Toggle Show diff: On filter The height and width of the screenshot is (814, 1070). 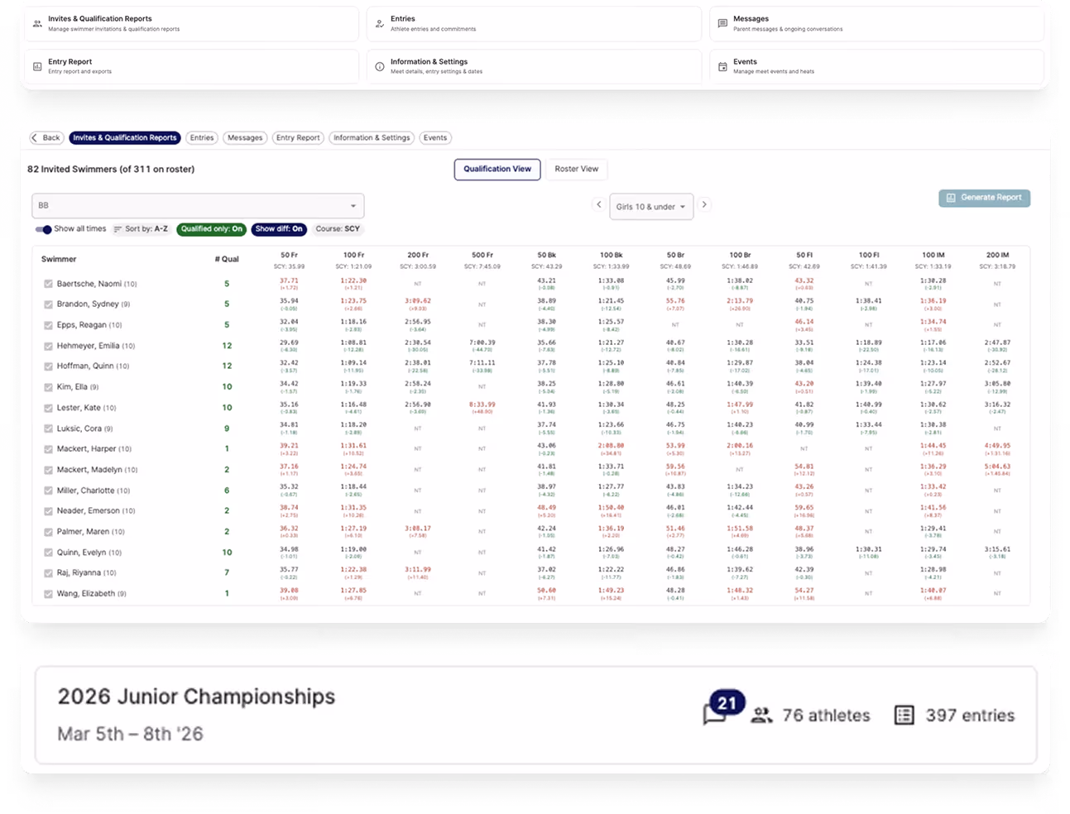279,229
